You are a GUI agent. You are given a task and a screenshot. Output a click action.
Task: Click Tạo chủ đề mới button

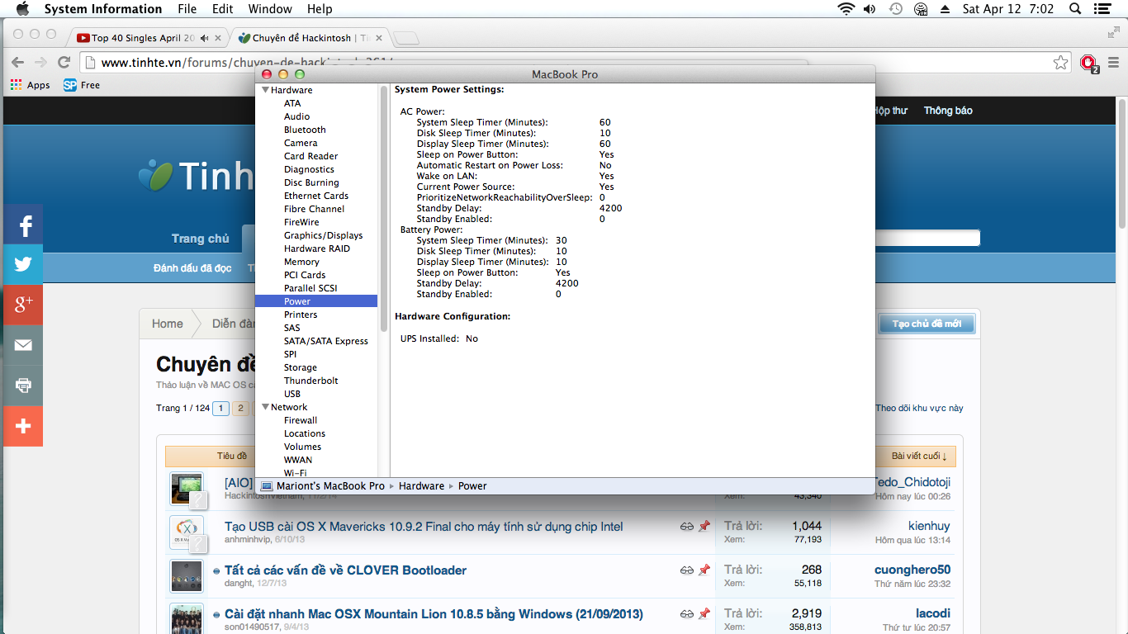(x=927, y=324)
